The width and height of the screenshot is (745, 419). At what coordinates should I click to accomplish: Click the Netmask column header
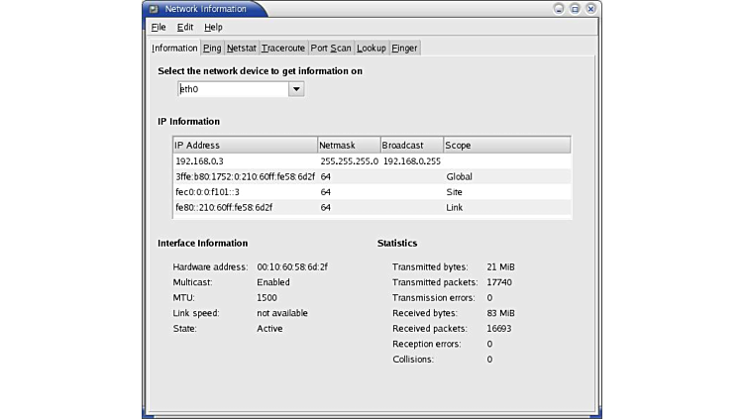[348, 145]
